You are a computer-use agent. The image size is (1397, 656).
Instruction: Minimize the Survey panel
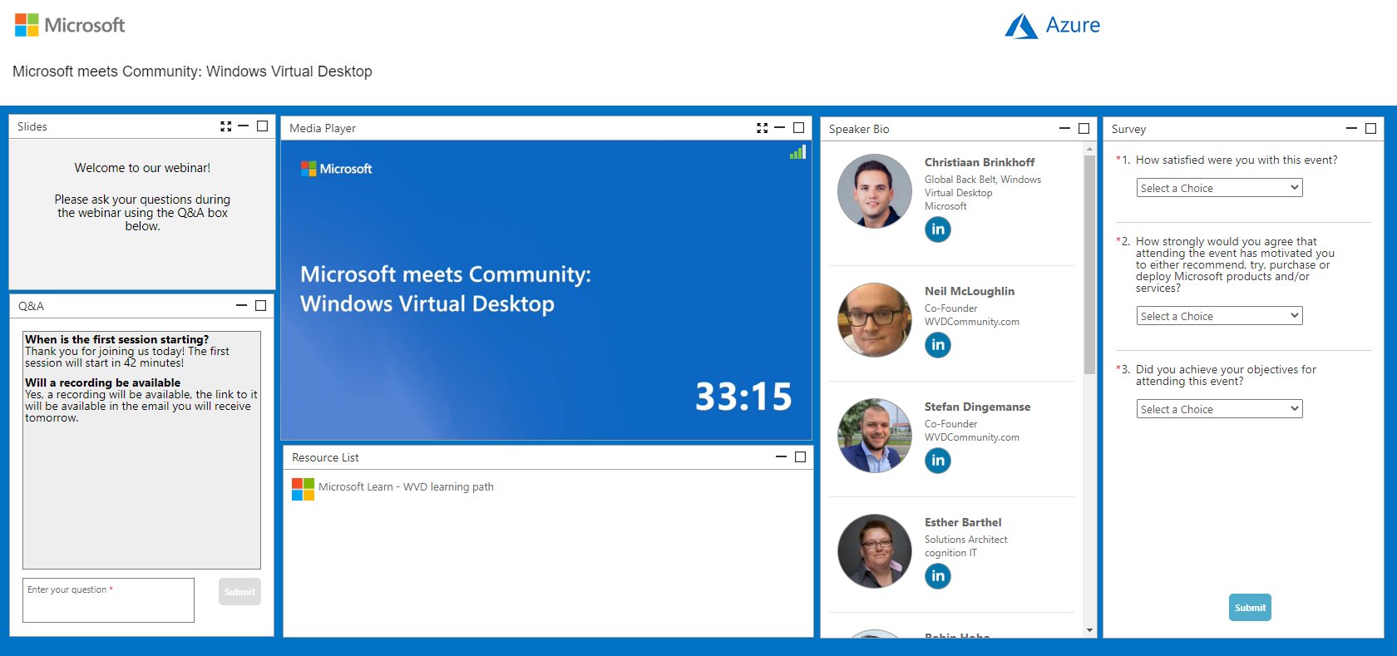coord(1352,129)
